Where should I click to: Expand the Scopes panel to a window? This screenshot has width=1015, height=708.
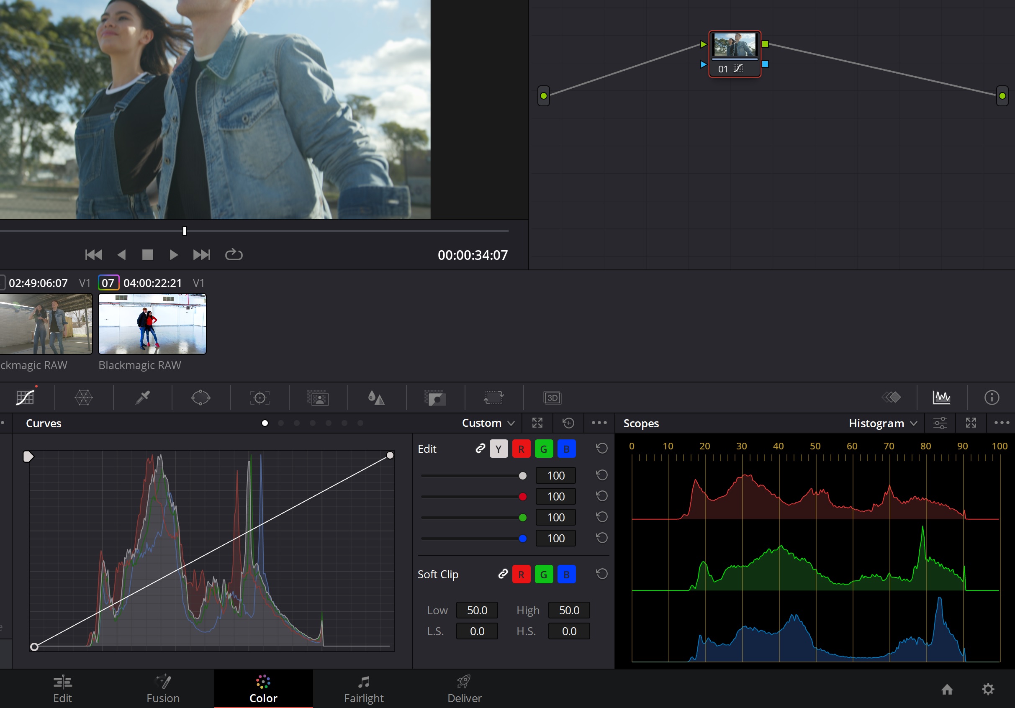[971, 423]
